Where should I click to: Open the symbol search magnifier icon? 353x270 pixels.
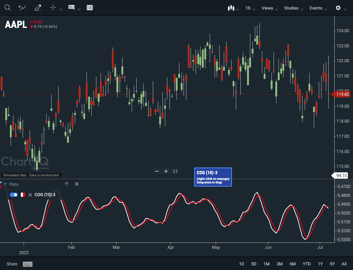coord(7,8)
